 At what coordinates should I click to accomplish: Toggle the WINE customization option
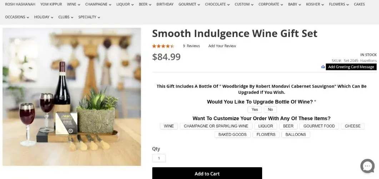(x=169, y=126)
